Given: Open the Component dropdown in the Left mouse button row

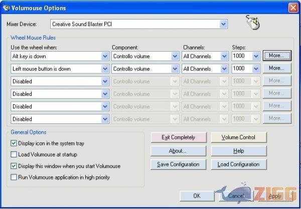Looking at the screenshot, I should tap(175, 69).
